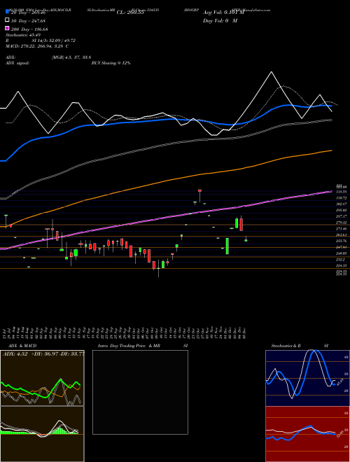350x462 pixels.
Task: Click the blue 20 Day legend swatch
Action: (x=7, y=12)
